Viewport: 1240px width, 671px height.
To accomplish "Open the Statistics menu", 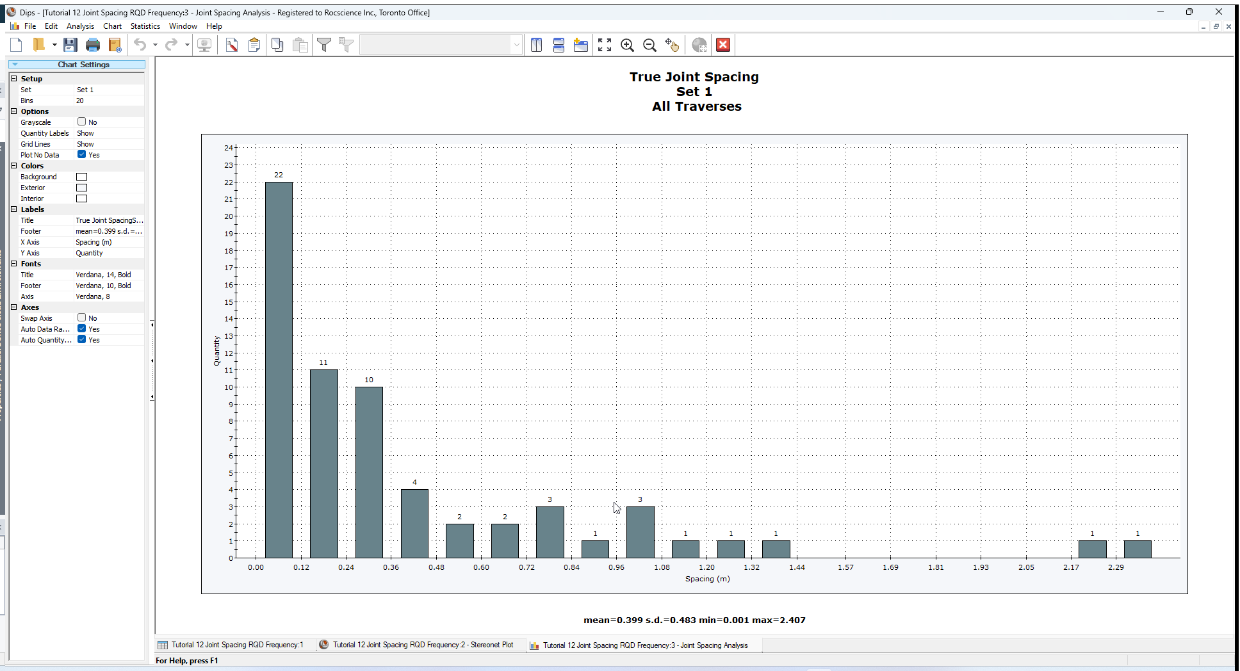I will pyautogui.click(x=145, y=26).
